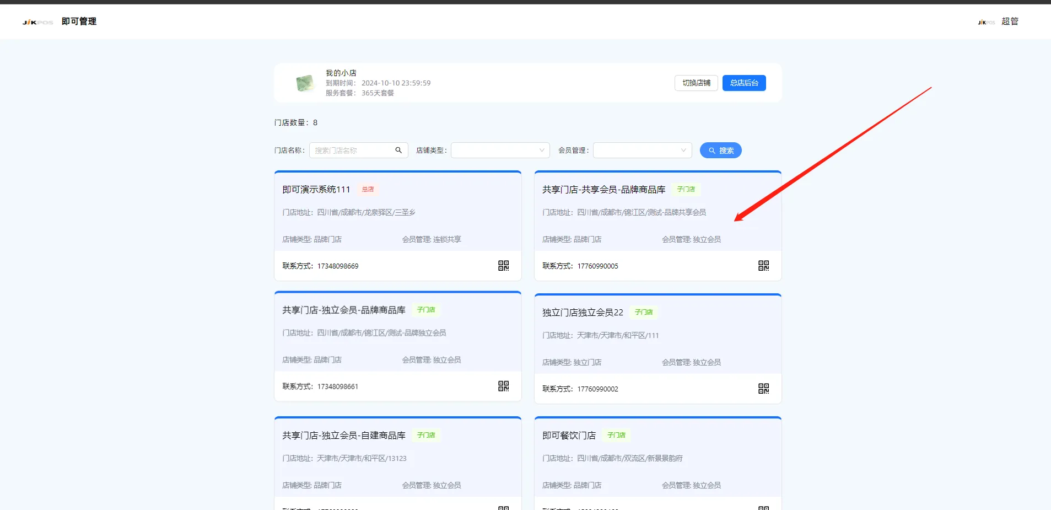This screenshot has height=510, width=1051.
Task: Open QR code for 共享门店-共享会员-品牌商品库 store
Action: point(763,265)
